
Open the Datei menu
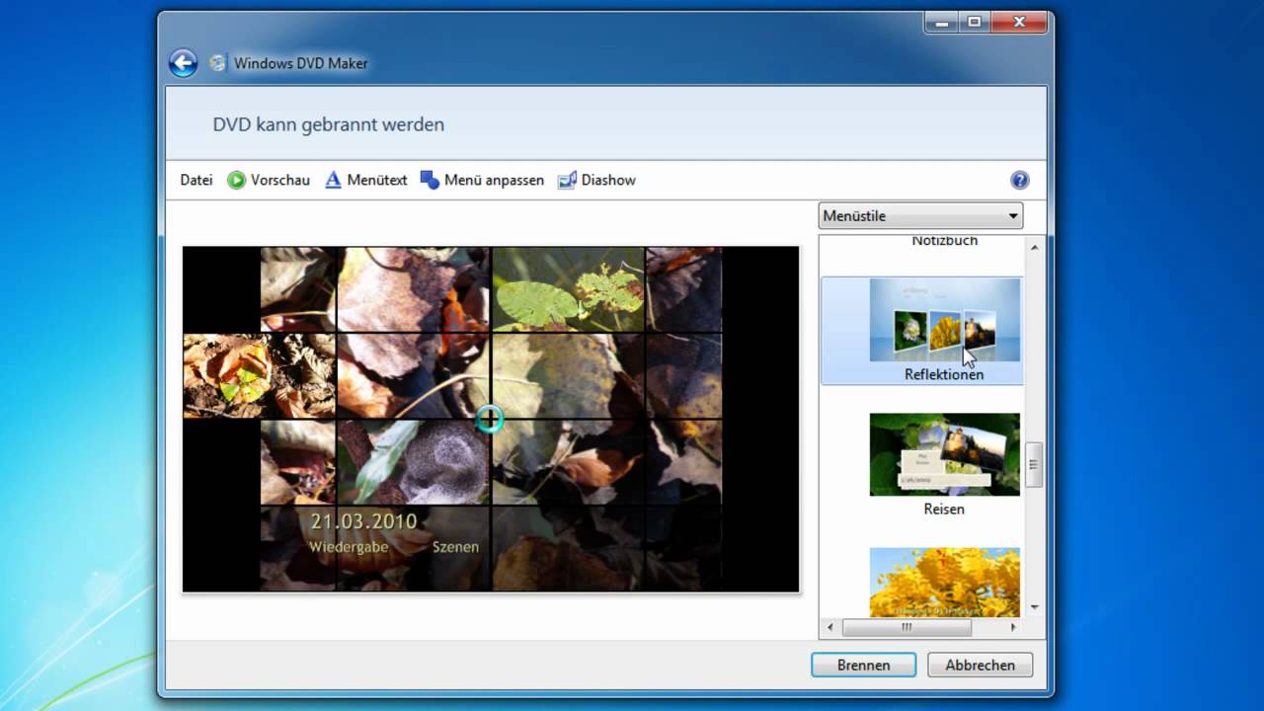click(x=197, y=180)
